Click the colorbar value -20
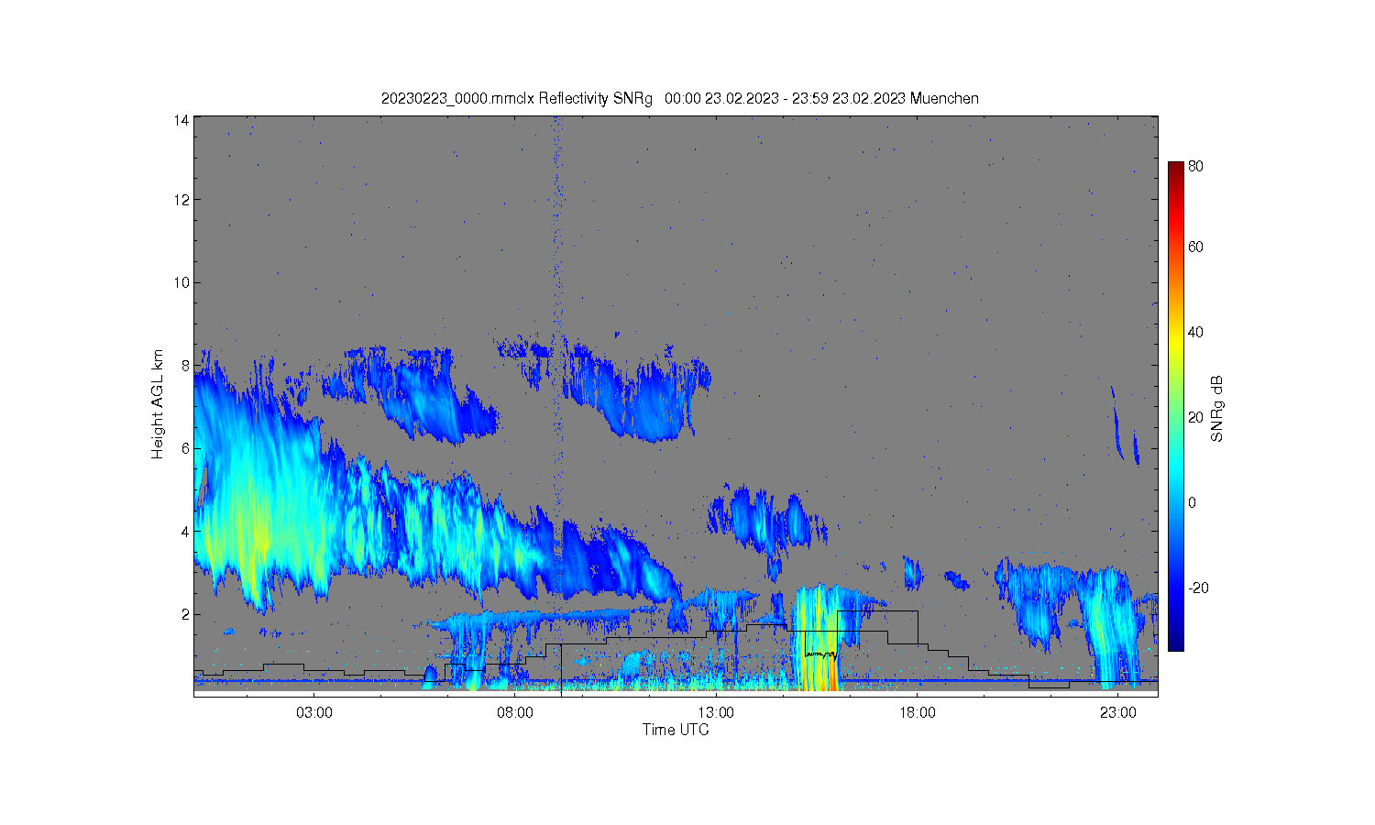This screenshot has width=1375, height=825. pos(1198,588)
